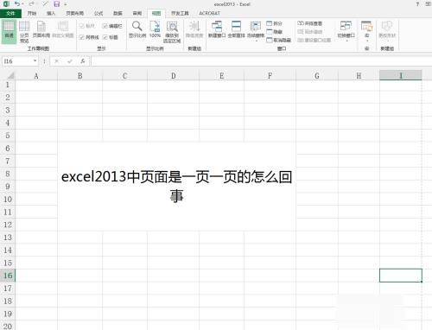The width and height of the screenshot is (432, 330).
Task: Toggle the Headings (标题) checkbox
Action: click(111, 37)
